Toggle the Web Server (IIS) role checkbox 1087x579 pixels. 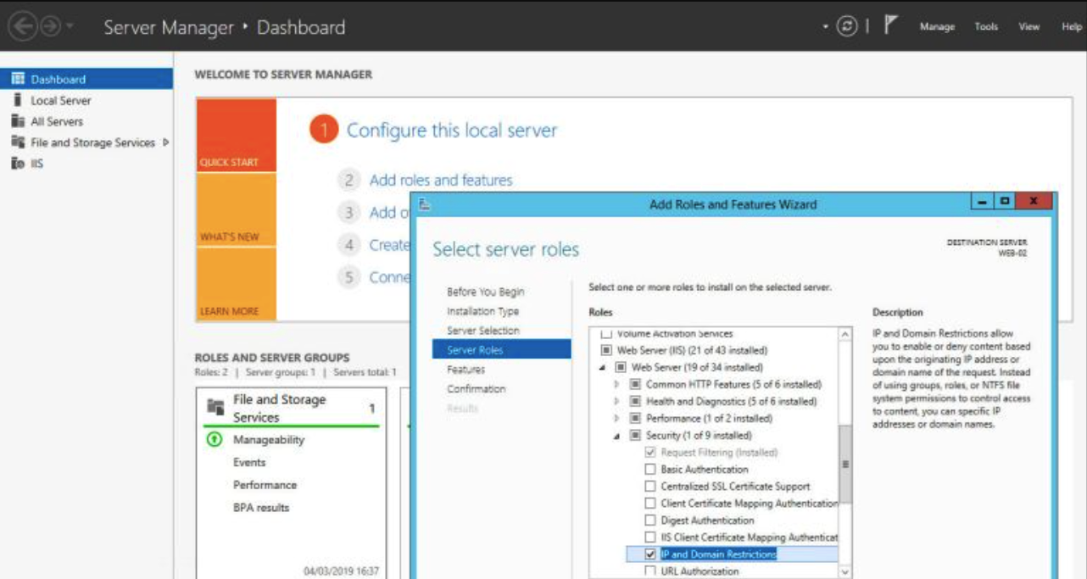click(x=606, y=350)
